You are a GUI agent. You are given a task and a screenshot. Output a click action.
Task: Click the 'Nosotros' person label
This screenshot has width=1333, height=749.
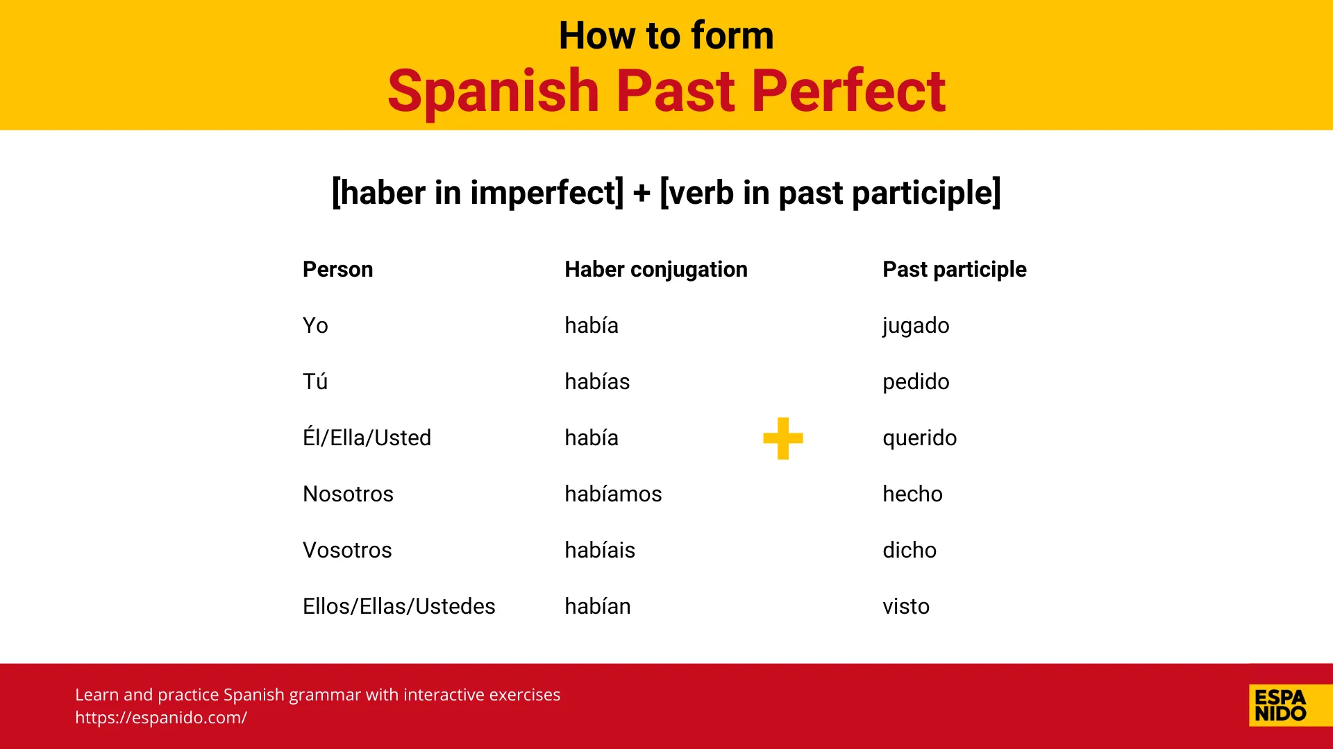point(347,494)
